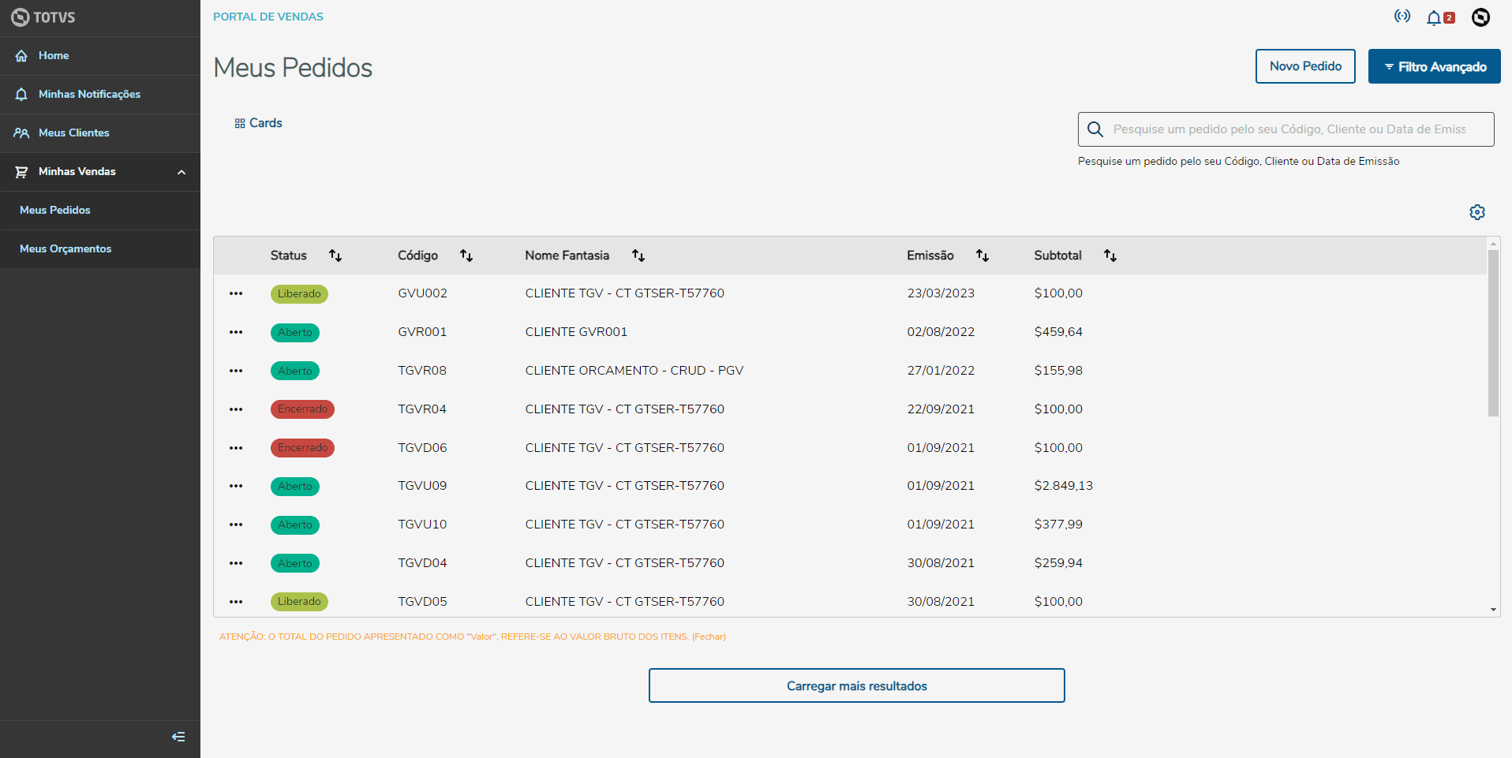Open table settings gear icon
The width and height of the screenshot is (1512, 758).
coord(1477,212)
